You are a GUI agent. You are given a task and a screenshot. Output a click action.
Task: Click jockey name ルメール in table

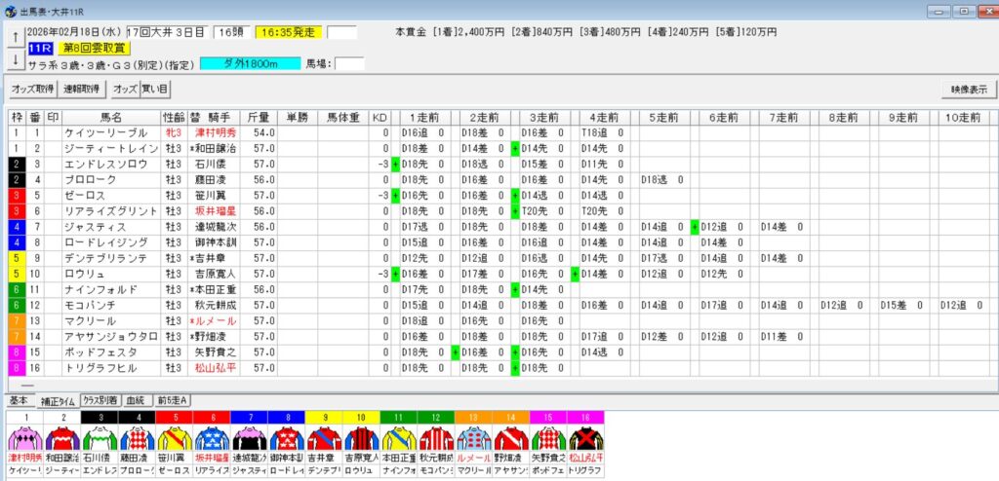[x=217, y=320]
